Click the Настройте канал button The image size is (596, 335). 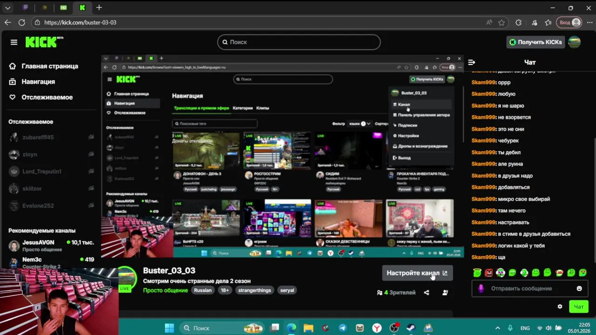[417, 273]
